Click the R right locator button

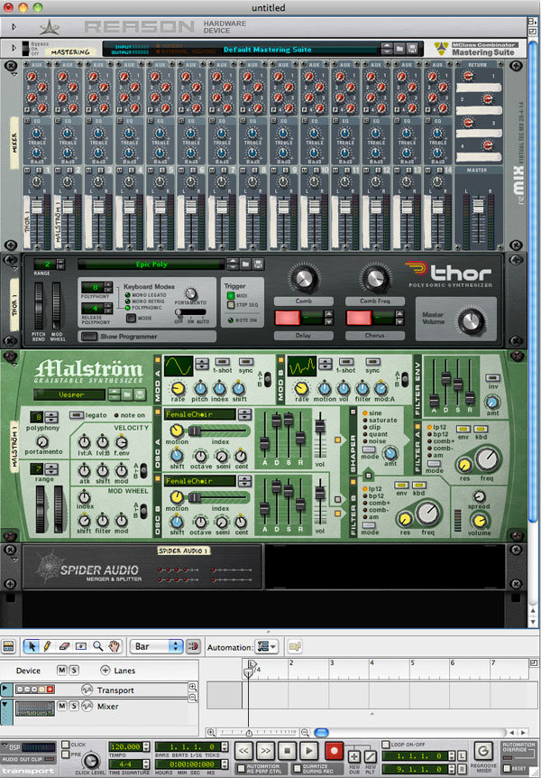[x=461, y=769]
